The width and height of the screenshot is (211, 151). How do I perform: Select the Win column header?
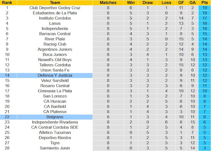pyautogui.click(x=131, y=2)
